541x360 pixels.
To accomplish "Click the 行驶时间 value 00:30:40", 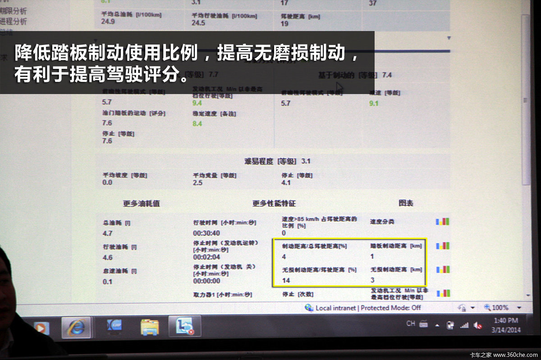I will coord(206,233).
